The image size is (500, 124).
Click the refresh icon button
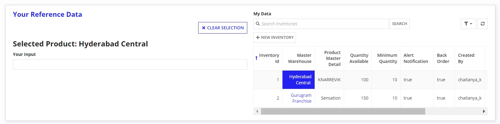(483, 24)
